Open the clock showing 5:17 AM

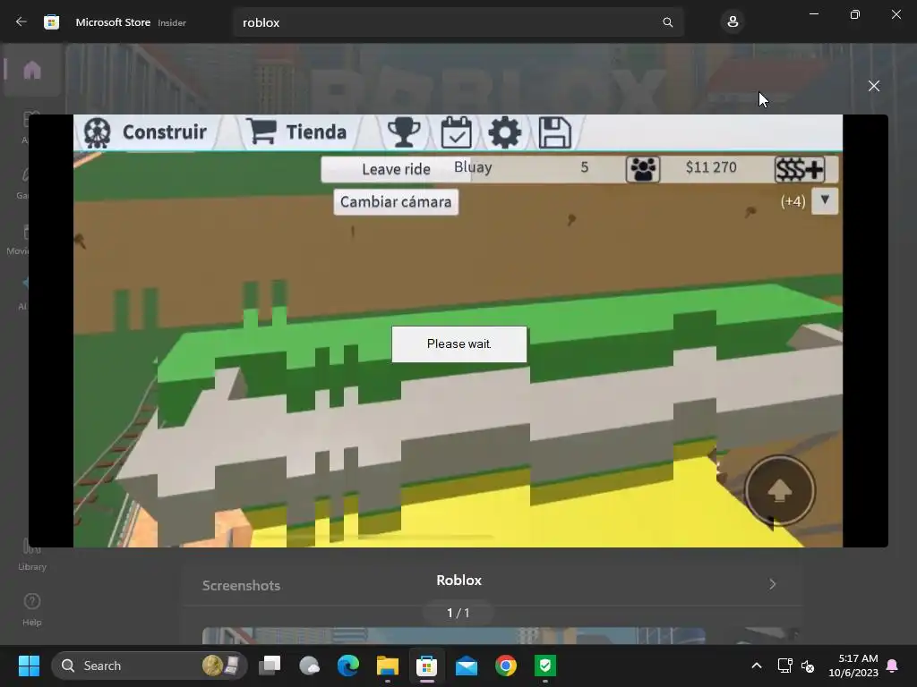tap(853, 666)
